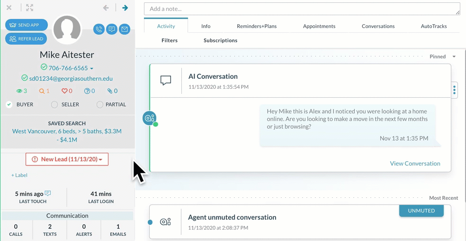Open the lead avatar photo
This screenshot has height=241, width=466.
(67, 29)
